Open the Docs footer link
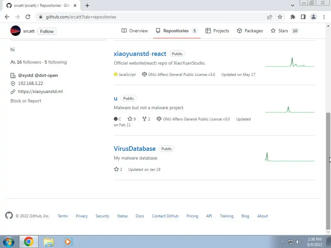Viewport: 331px width, 248px height. [140, 216]
